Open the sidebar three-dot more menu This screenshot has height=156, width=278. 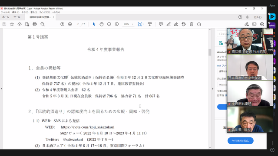click(272, 143)
